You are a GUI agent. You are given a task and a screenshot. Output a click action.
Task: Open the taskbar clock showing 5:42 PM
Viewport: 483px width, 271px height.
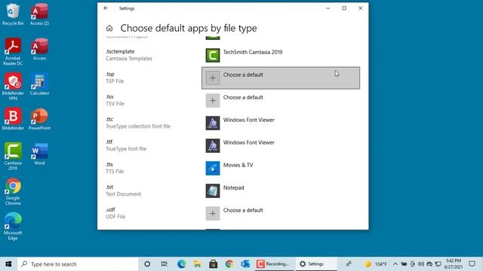tap(454, 264)
